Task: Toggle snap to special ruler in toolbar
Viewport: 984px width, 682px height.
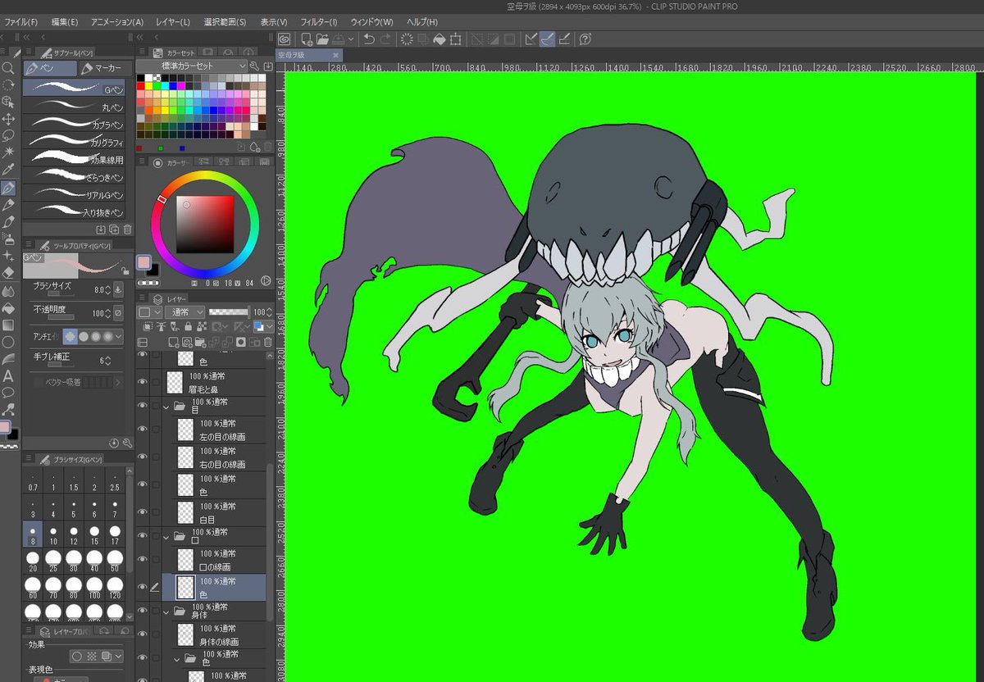Action: (x=547, y=39)
